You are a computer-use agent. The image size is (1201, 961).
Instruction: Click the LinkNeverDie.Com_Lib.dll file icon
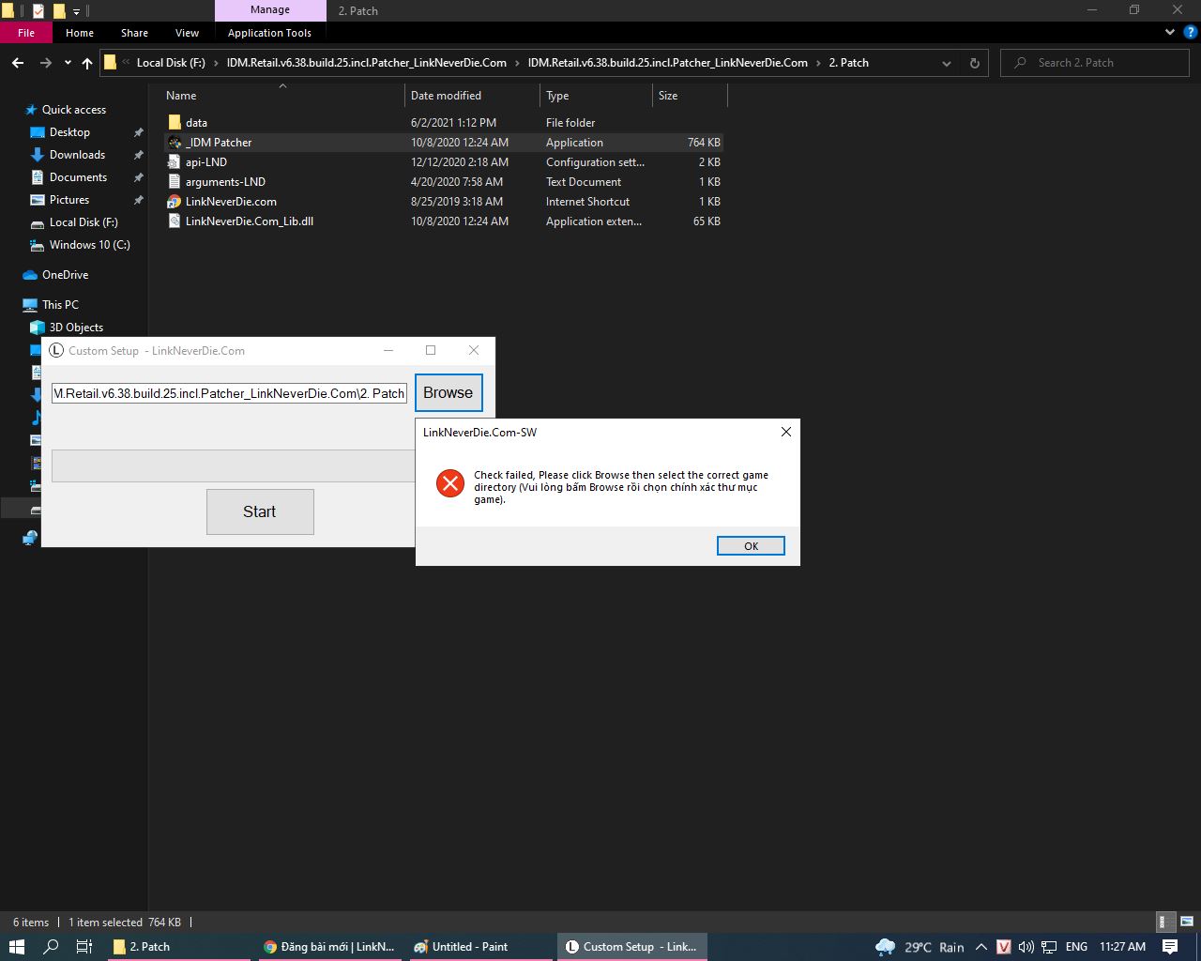pyautogui.click(x=175, y=221)
